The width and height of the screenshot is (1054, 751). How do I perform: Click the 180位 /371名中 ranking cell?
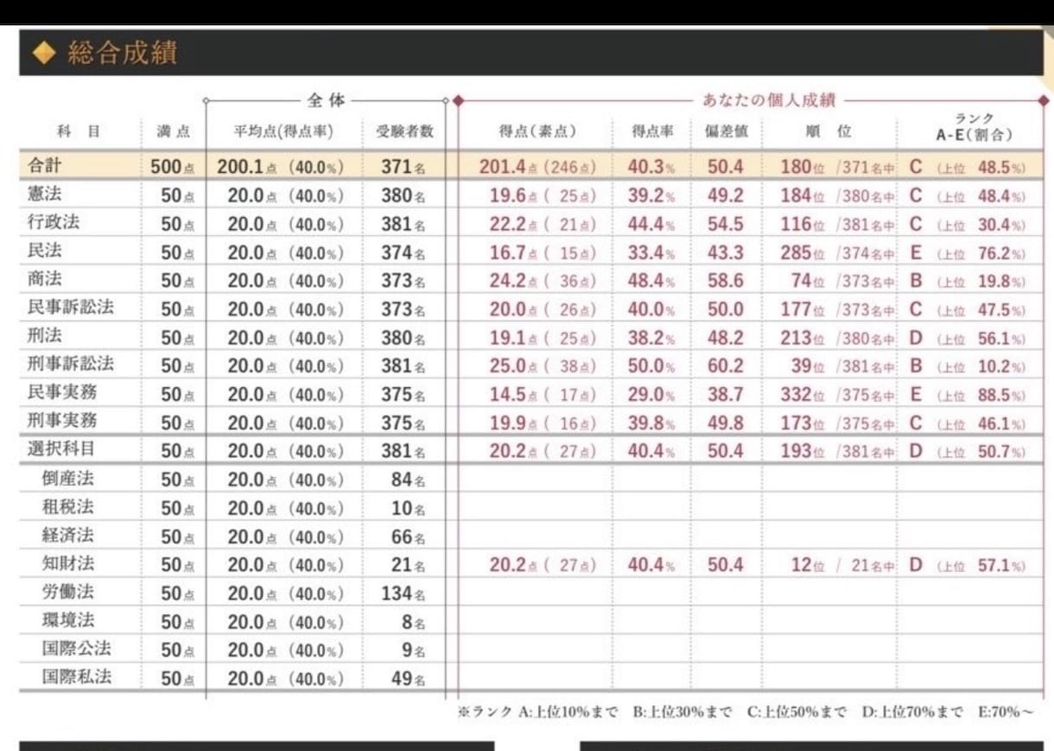tap(837, 167)
